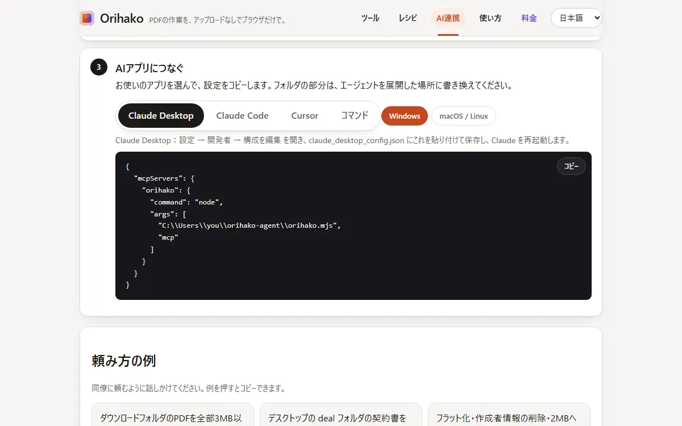The image size is (682, 426).
Task: Click the AIアプリにつなぐ heading
Action: tap(149, 68)
